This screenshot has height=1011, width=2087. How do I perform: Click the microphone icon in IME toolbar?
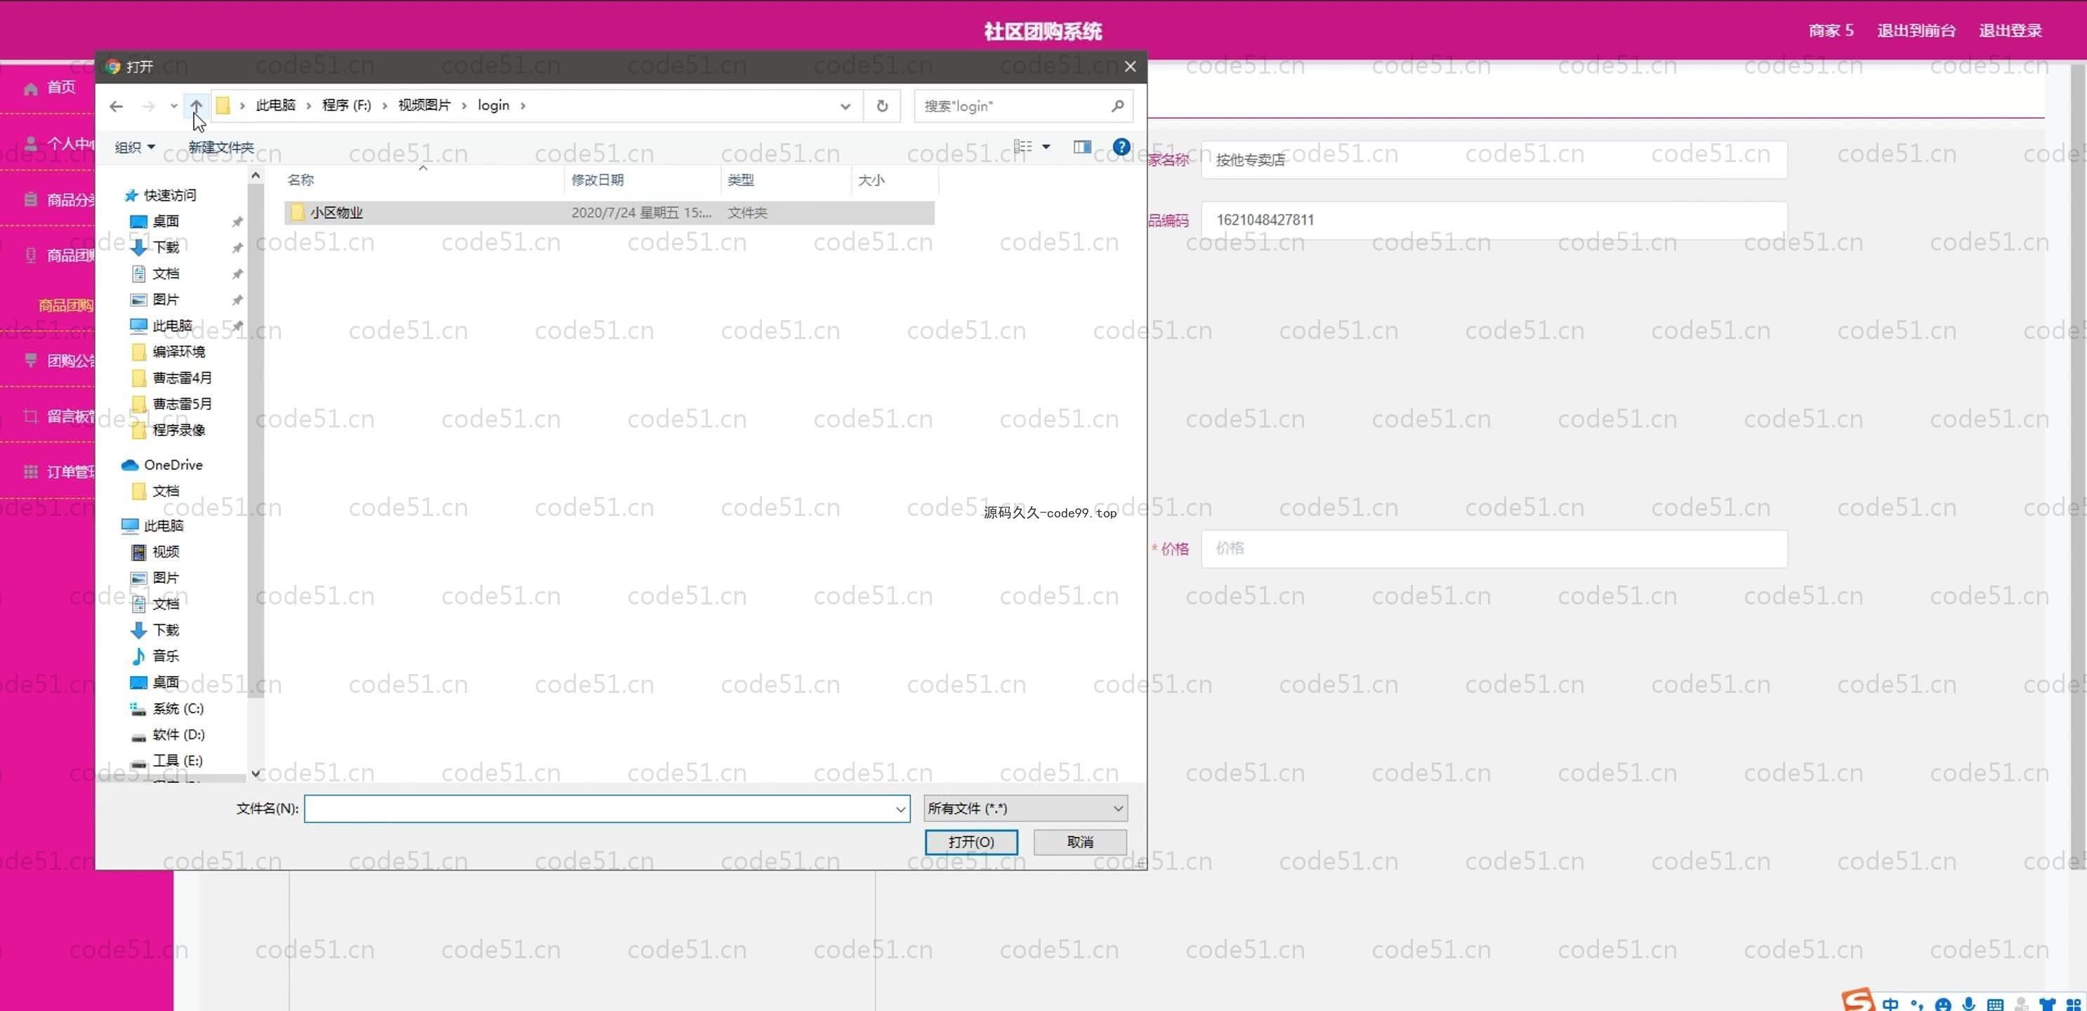[1969, 1004]
